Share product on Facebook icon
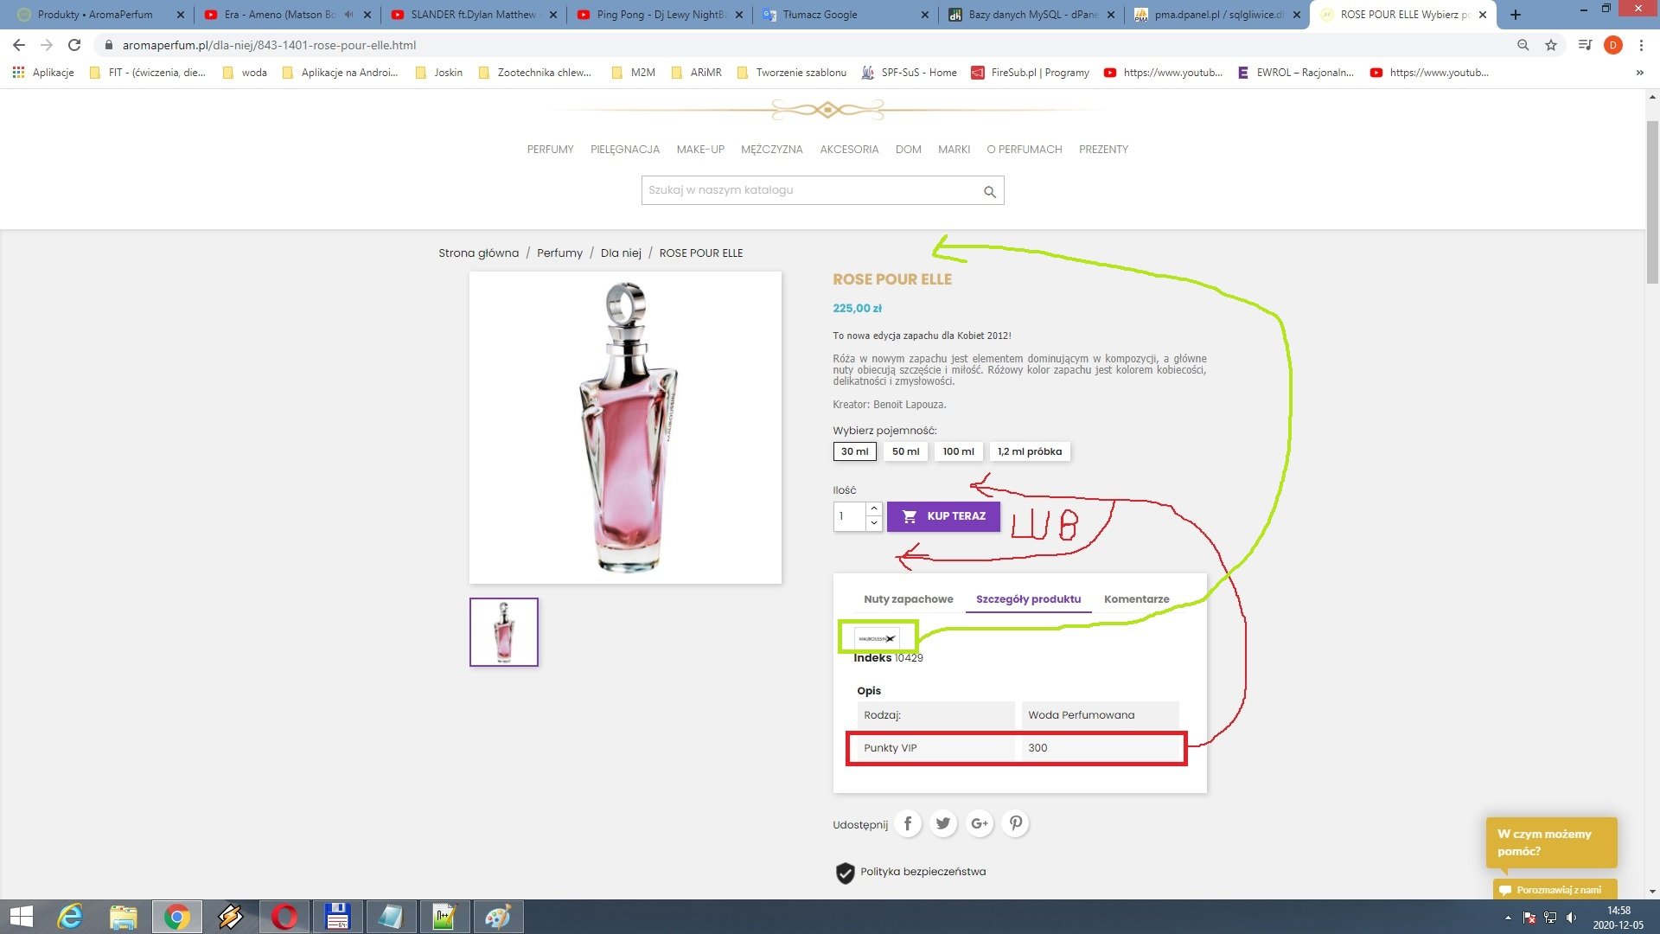This screenshot has width=1660, height=934. click(x=908, y=824)
